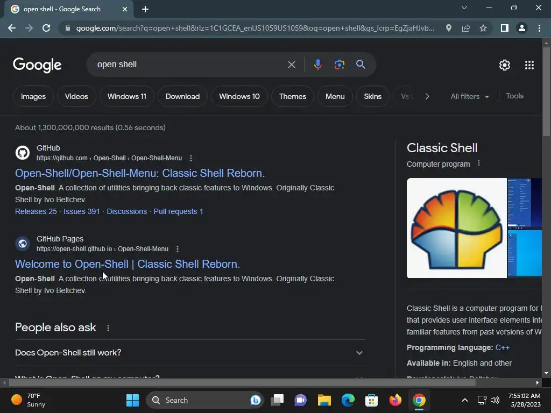The image size is (551, 413).
Task: Open Pull requests 1 sitelink
Action: click(x=178, y=211)
